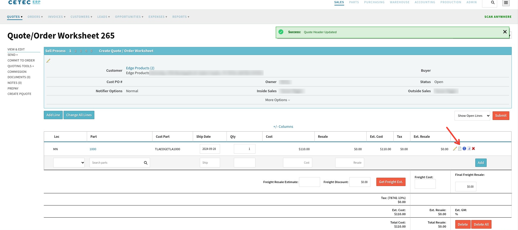Viewport: 518px width, 230px height.
Task: Click the orange Submit button
Action: [x=501, y=116]
